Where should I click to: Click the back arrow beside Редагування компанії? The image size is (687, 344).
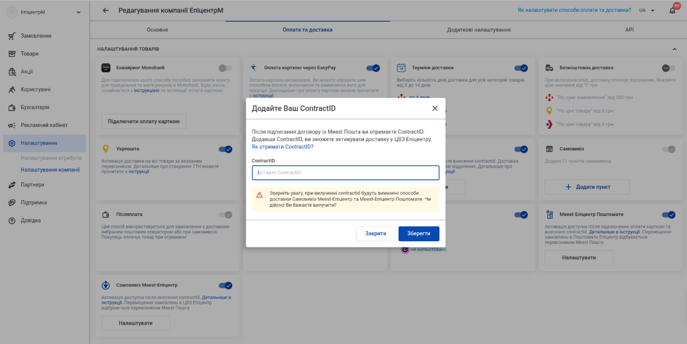pyautogui.click(x=106, y=11)
